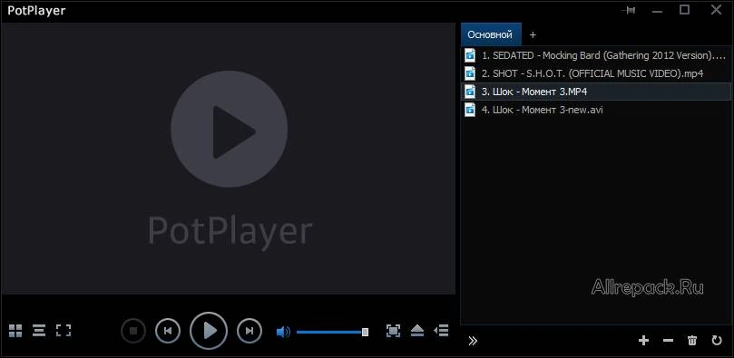The width and height of the screenshot is (734, 358).
Task: Skip to next track
Action: tap(250, 331)
